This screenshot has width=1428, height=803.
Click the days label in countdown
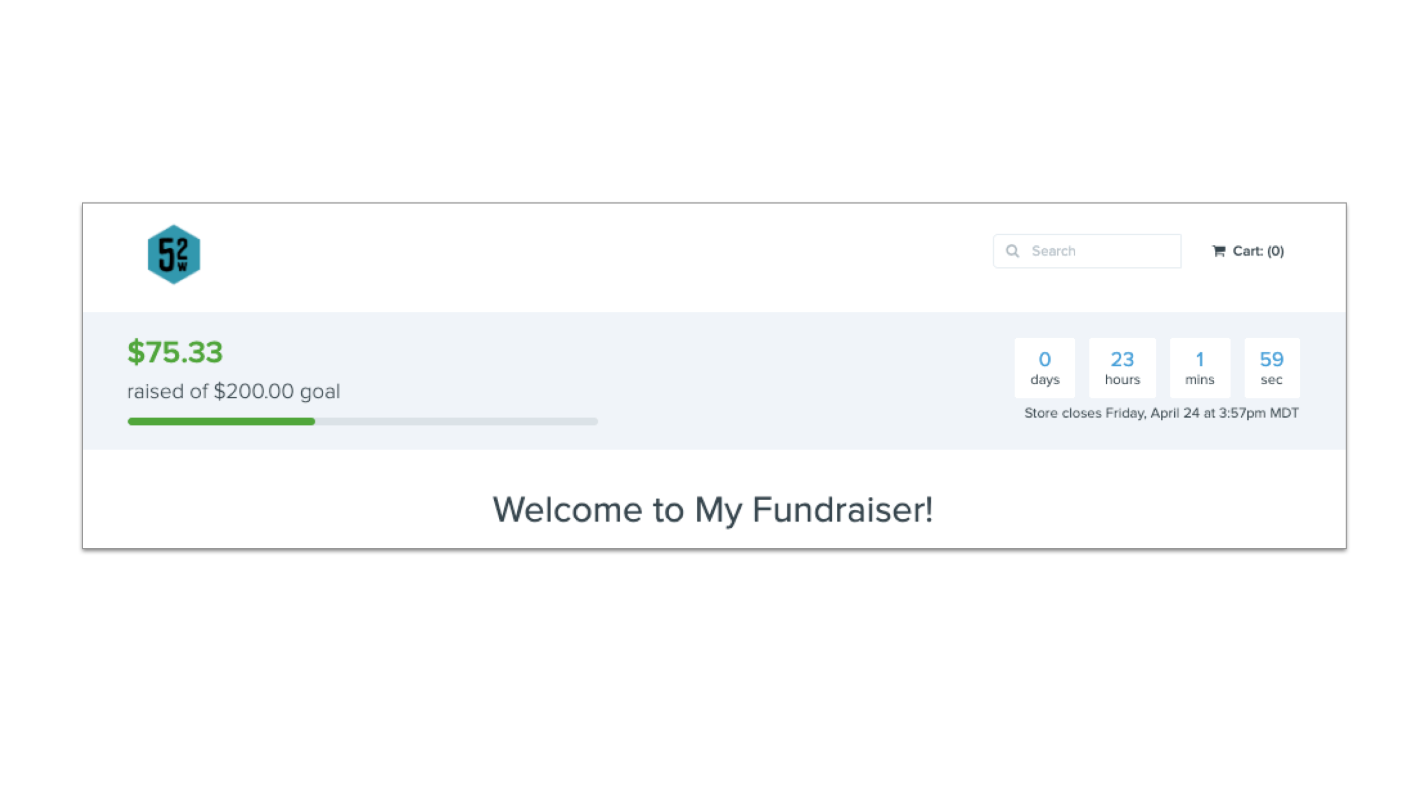pyautogui.click(x=1045, y=380)
